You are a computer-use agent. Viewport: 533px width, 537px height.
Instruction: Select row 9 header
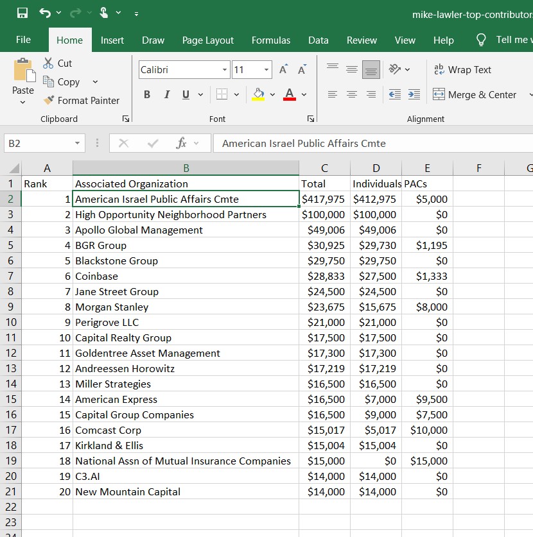(x=11, y=307)
